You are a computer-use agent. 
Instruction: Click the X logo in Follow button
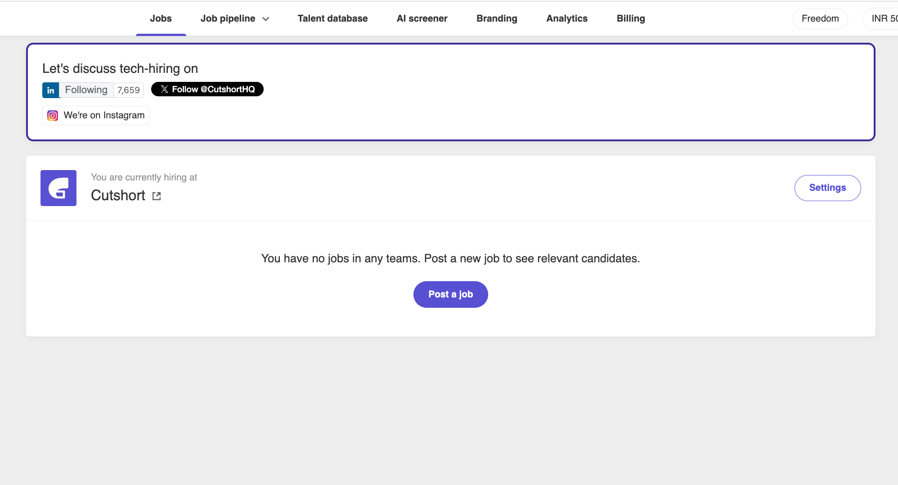click(x=165, y=89)
